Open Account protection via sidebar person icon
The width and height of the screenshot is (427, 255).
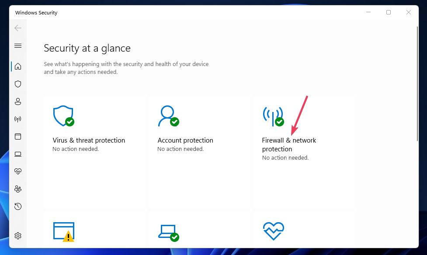pos(17,101)
